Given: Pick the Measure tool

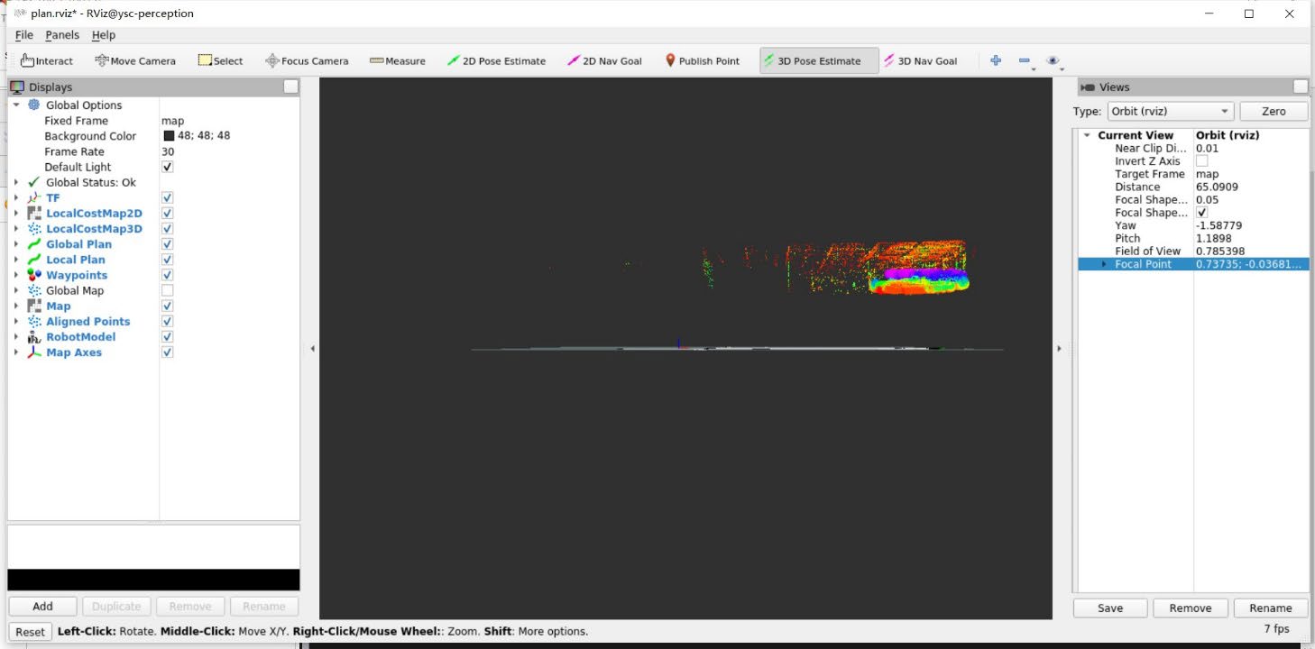Looking at the screenshot, I should click(398, 61).
